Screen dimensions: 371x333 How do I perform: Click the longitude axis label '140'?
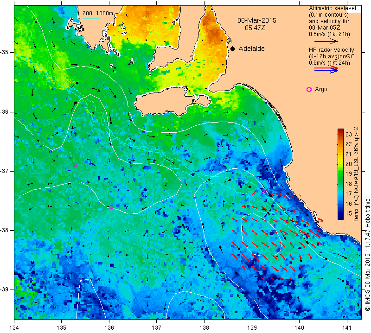pos(299,327)
